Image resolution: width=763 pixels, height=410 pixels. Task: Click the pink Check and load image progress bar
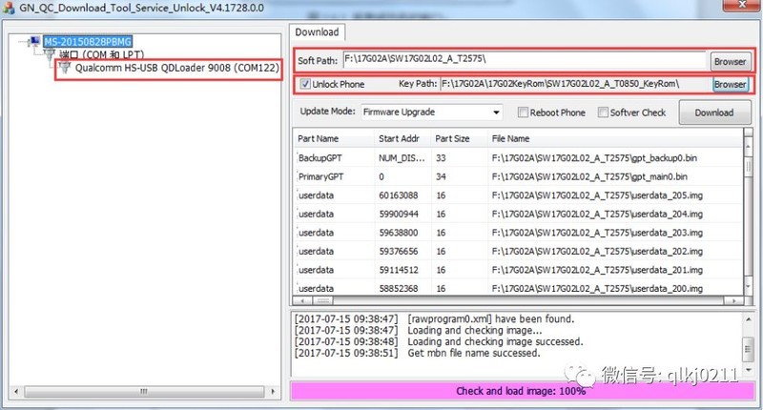(x=521, y=391)
